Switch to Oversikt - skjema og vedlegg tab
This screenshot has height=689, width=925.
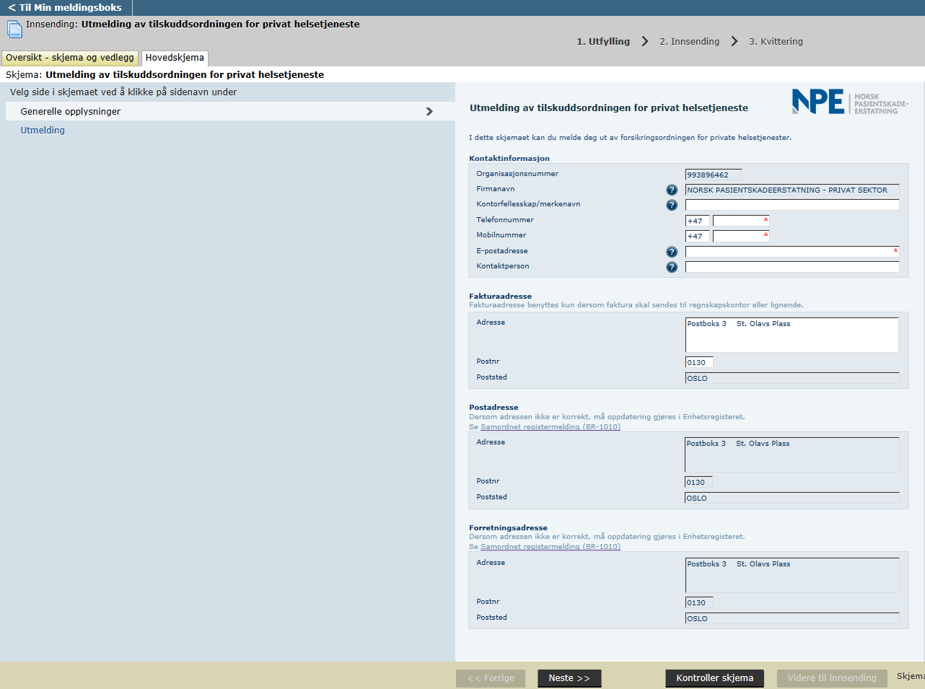coord(70,58)
